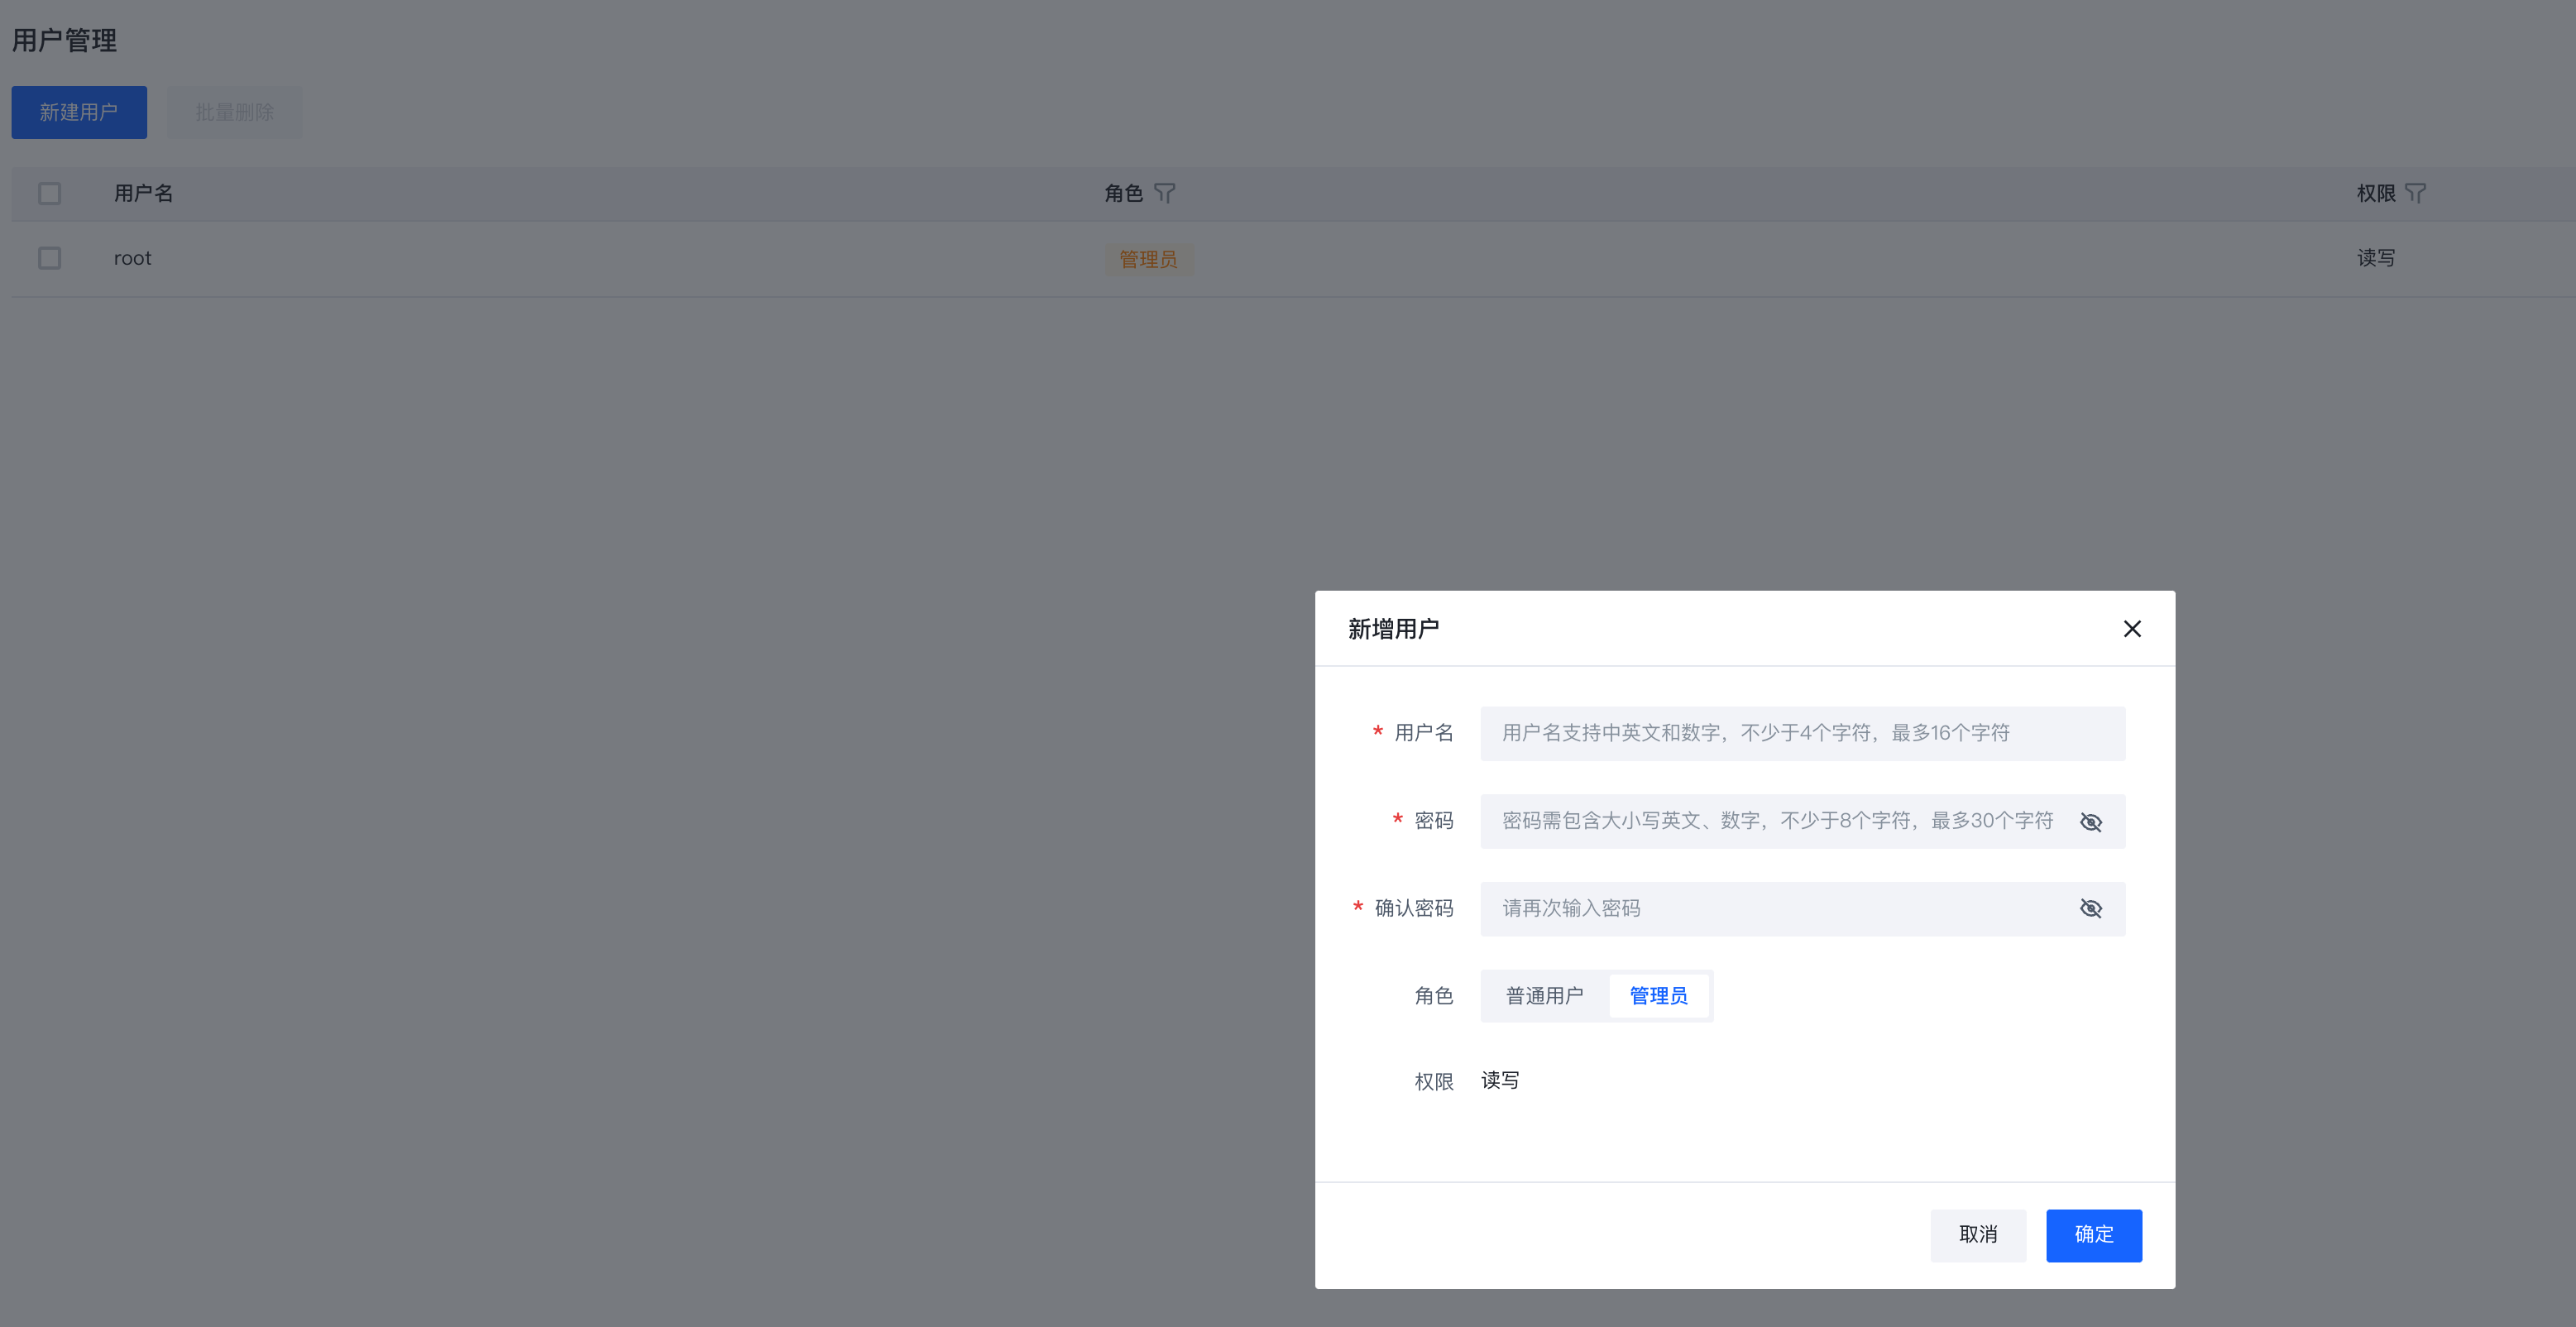Image resolution: width=2576 pixels, height=1327 pixels.
Task: Tick the checkbox for root user
Action: click(49, 258)
